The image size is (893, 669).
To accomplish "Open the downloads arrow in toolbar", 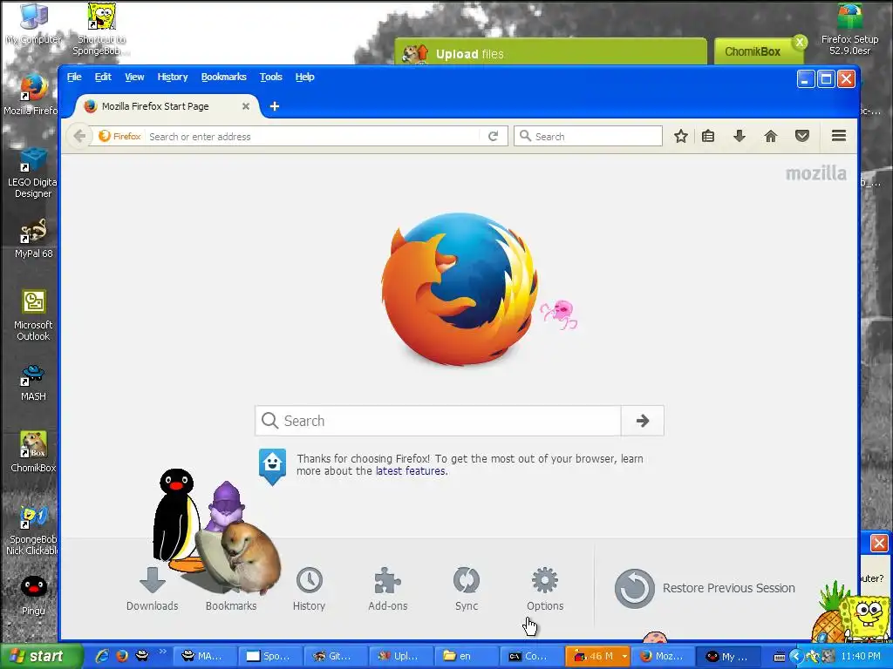I will coord(740,136).
